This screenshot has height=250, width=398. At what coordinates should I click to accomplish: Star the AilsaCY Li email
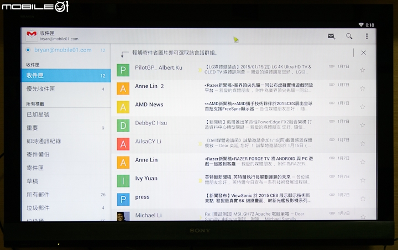[x=363, y=144]
